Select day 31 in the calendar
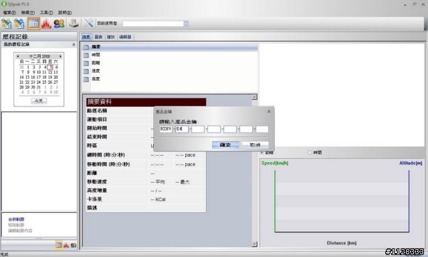428x257 pixels. [39, 88]
